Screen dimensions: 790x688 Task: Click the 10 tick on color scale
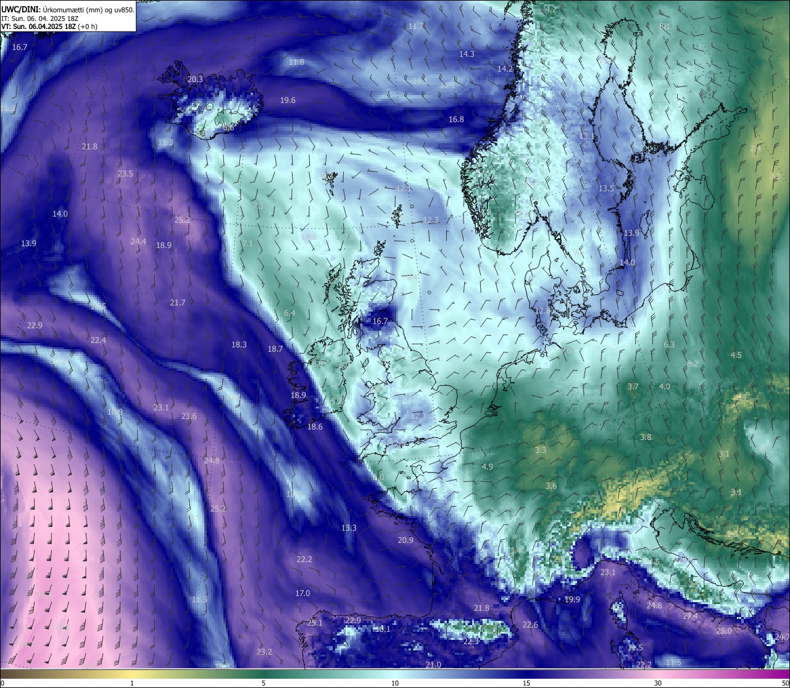394,683
